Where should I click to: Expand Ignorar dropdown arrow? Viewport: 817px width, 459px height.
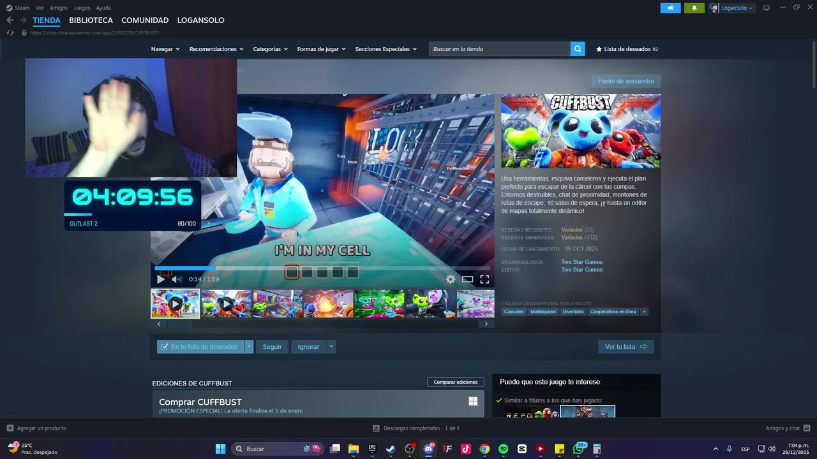point(331,347)
